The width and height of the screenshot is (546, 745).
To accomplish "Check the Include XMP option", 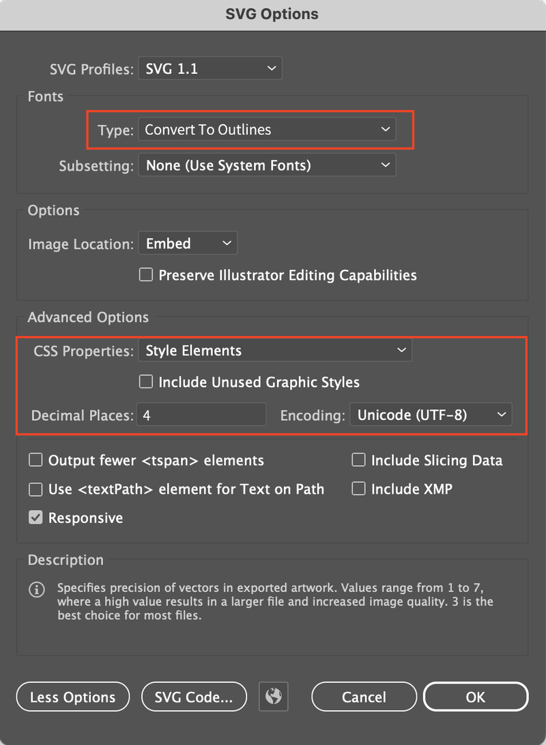I will point(358,488).
